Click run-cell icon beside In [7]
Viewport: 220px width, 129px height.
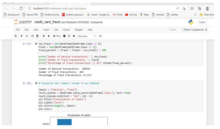(x=36, y=44)
